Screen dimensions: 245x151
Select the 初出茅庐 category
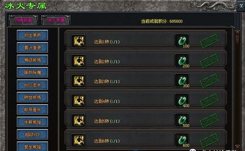click(x=32, y=35)
